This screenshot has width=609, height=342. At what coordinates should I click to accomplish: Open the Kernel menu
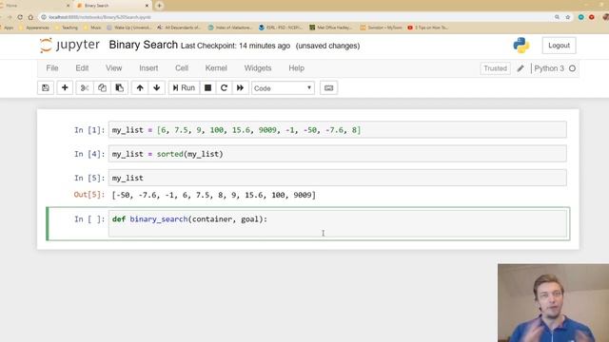tap(216, 68)
